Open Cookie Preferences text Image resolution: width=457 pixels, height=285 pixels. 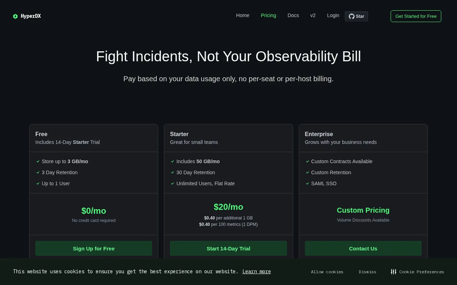click(x=422, y=272)
